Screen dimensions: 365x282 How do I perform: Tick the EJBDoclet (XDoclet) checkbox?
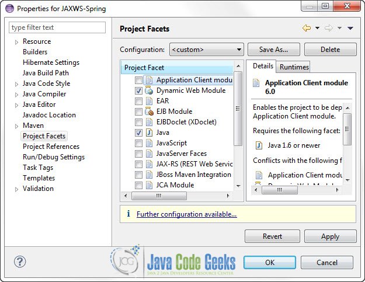click(138, 122)
